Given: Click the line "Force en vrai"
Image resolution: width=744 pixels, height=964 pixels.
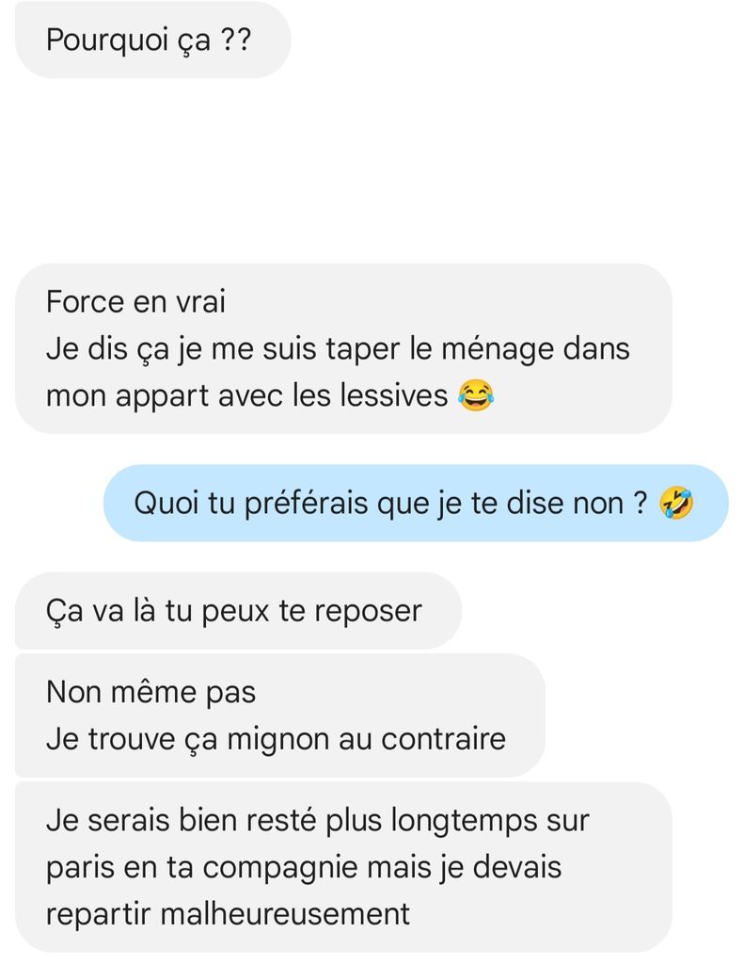Looking at the screenshot, I should tap(135, 302).
